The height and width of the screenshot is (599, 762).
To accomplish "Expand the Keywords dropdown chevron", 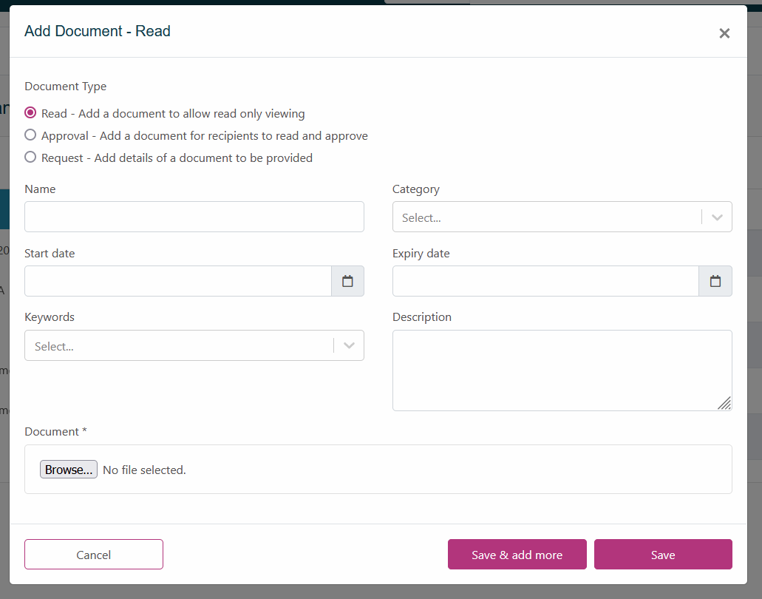I will click(x=349, y=345).
